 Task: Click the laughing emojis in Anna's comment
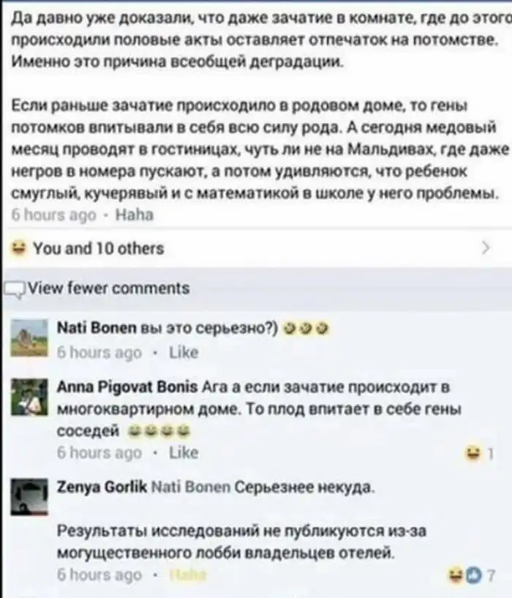[x=158, y=431]
